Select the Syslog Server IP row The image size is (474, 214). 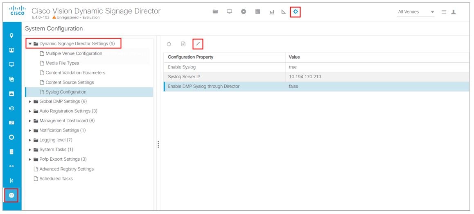316,77
